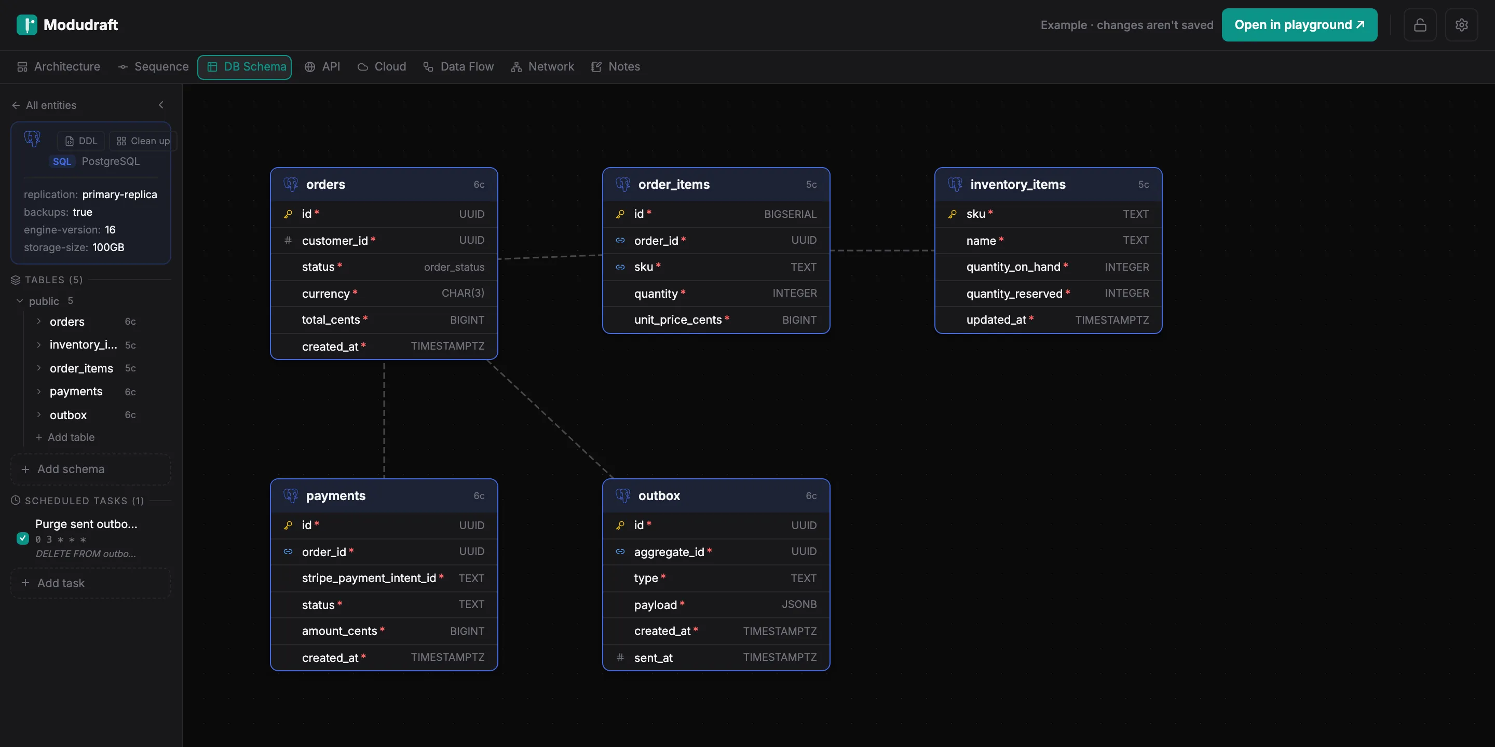Select the orders status column row
Screen dimensions: 1495x747
(384, 267)
